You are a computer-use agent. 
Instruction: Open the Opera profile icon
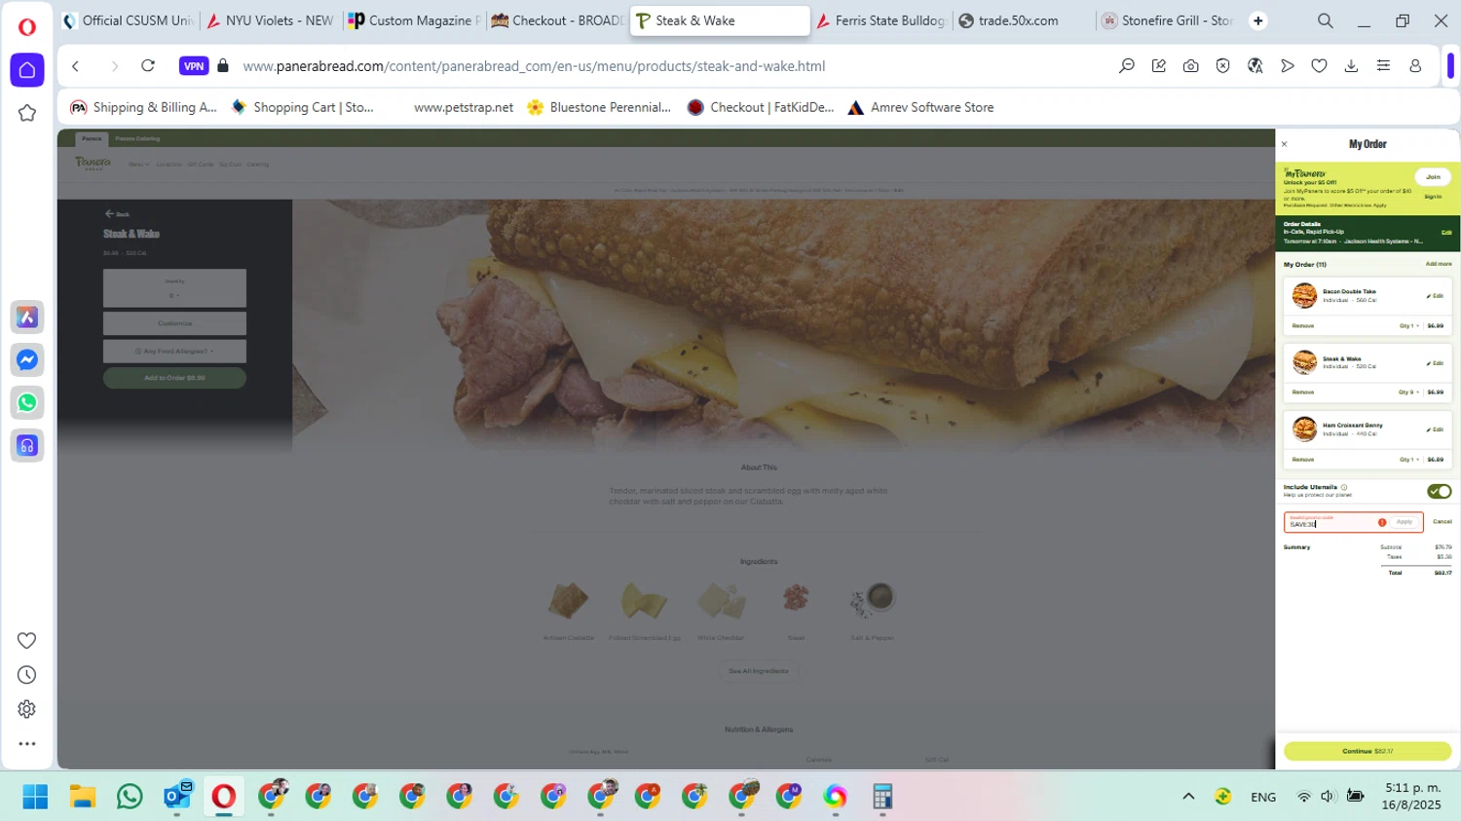tap(1415, 66)
